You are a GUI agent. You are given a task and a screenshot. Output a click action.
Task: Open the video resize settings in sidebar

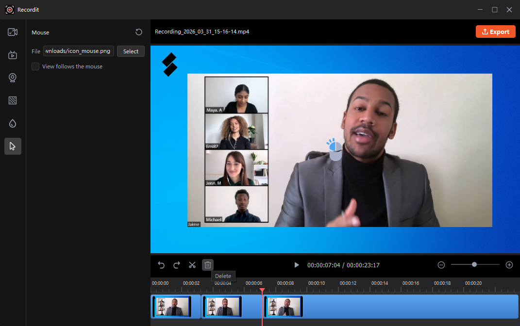pyautogui.click(x=13, y=32)
